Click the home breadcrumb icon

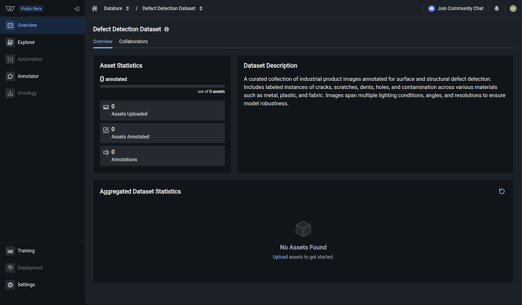click(94, 8)
